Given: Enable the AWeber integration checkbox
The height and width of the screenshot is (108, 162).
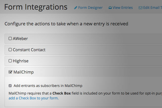Looking at the screenshot, I should click(x=10, y=39).
